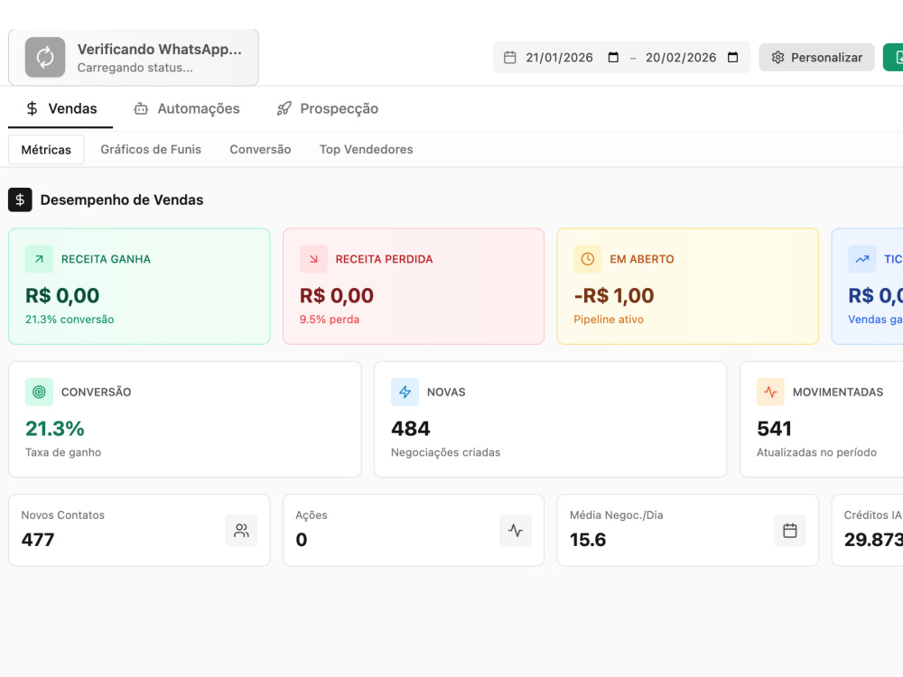Click the gear icon in Personalizar
This screenshot has width=903, height=677.
(778, 58)
